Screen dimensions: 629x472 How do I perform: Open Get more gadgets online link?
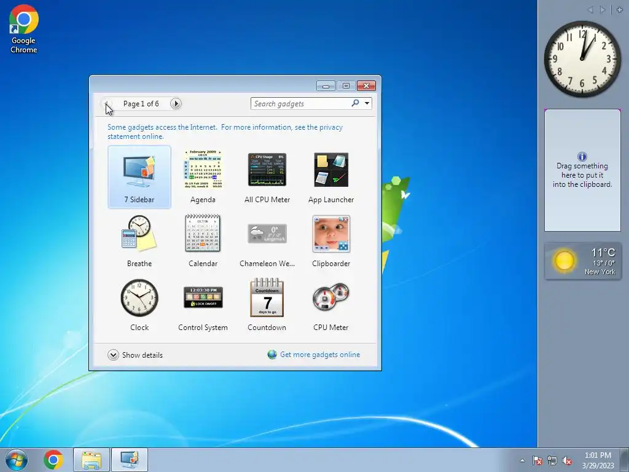point(319,355)
